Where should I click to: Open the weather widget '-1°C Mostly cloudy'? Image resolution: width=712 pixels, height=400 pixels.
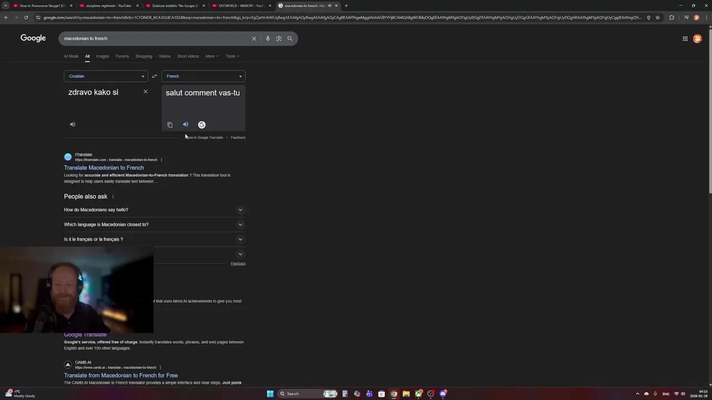point(20,393)
